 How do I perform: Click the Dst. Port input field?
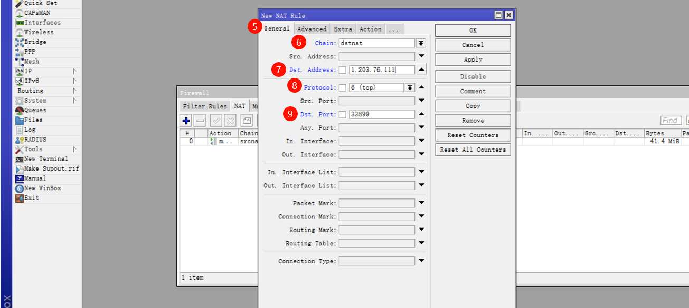tap(382, 114)
